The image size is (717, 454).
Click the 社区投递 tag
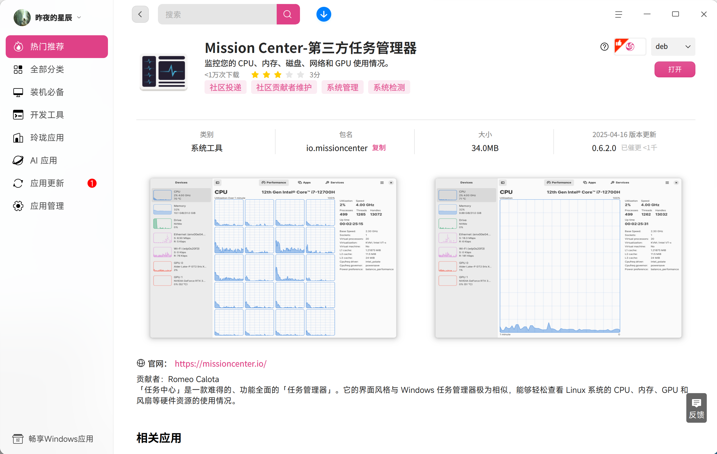225,87
